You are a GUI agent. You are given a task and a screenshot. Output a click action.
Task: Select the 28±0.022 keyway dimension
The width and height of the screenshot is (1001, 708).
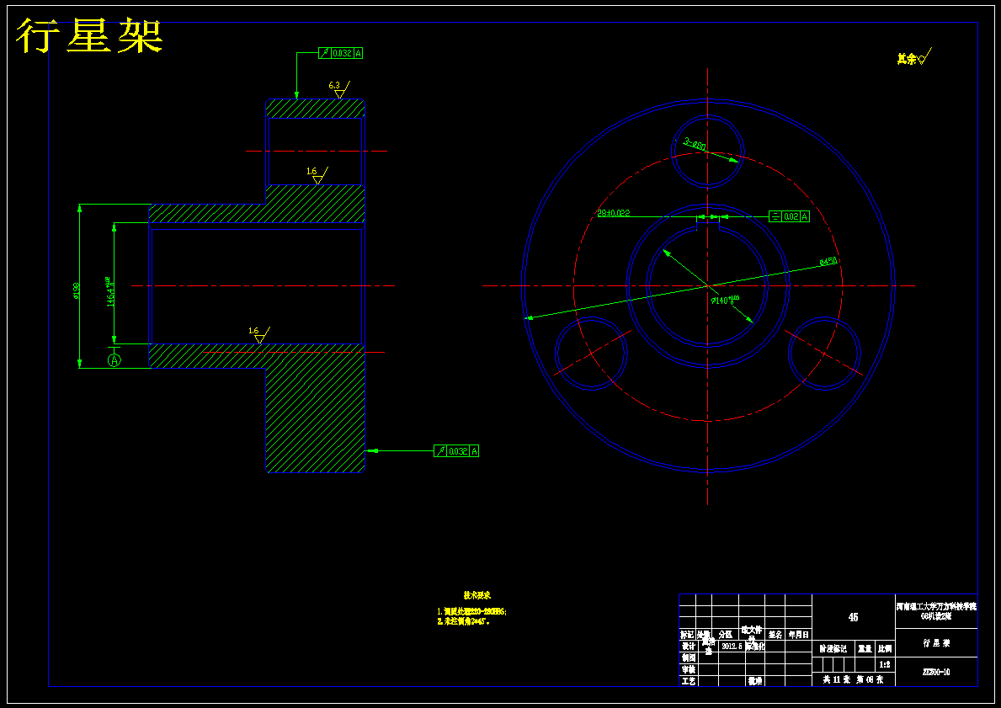614,213
